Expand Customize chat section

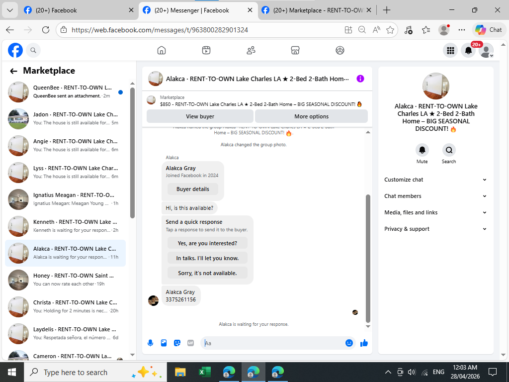coord(435,180)
